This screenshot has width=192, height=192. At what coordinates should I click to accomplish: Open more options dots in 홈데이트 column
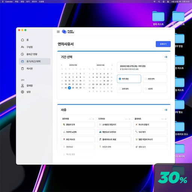pyautogui.click(x=162, y=119)
